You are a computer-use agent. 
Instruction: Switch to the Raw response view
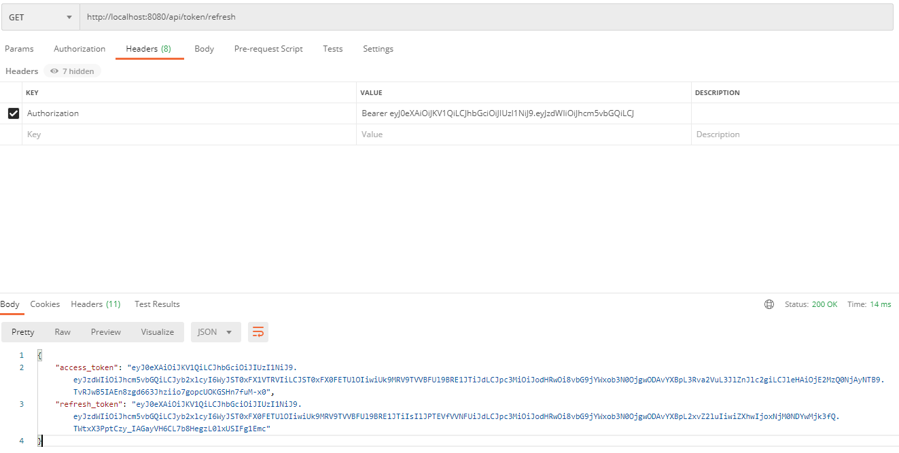click(62, 332)
